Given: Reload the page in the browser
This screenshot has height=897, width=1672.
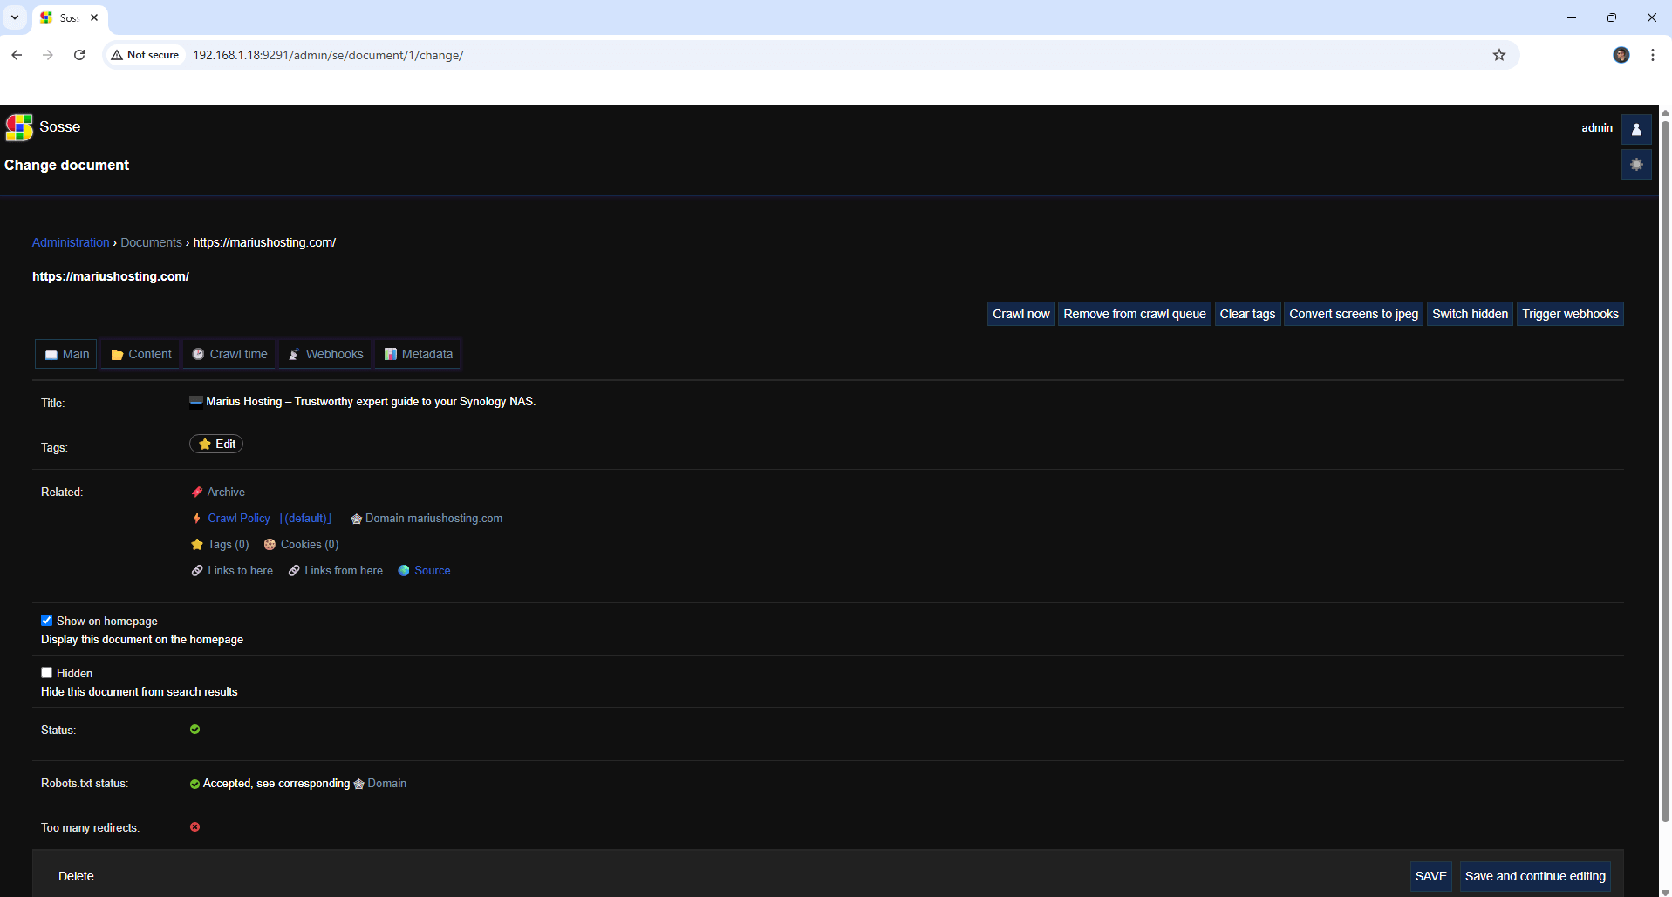Looking at the screenshot, I should pyautogui.click(x=79, y=55).
